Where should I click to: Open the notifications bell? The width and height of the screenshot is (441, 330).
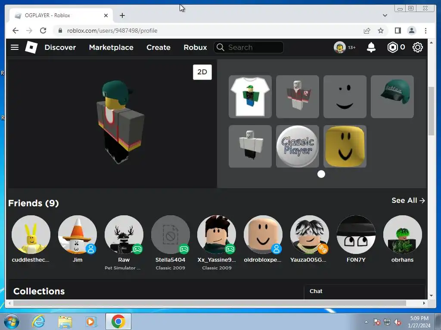pyautogui.click(x=371, y=47)
